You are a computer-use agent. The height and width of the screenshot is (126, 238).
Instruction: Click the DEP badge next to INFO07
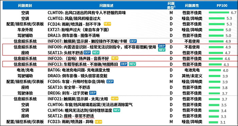(133, 41)
